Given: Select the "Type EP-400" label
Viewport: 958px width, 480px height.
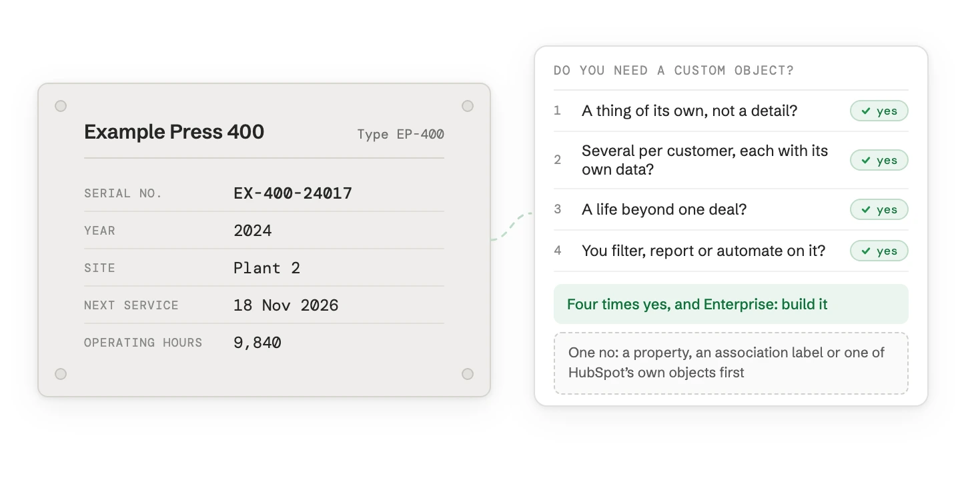Looking at the screenshot, I should [400, 134].
